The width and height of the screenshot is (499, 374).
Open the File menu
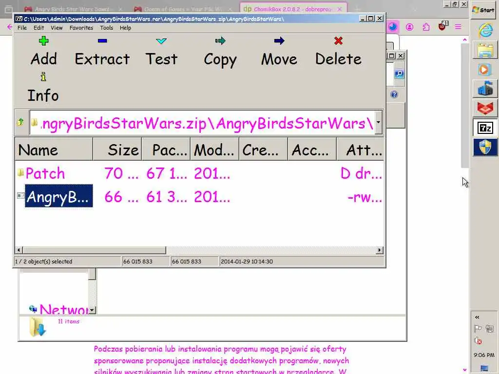pos(22,28)
